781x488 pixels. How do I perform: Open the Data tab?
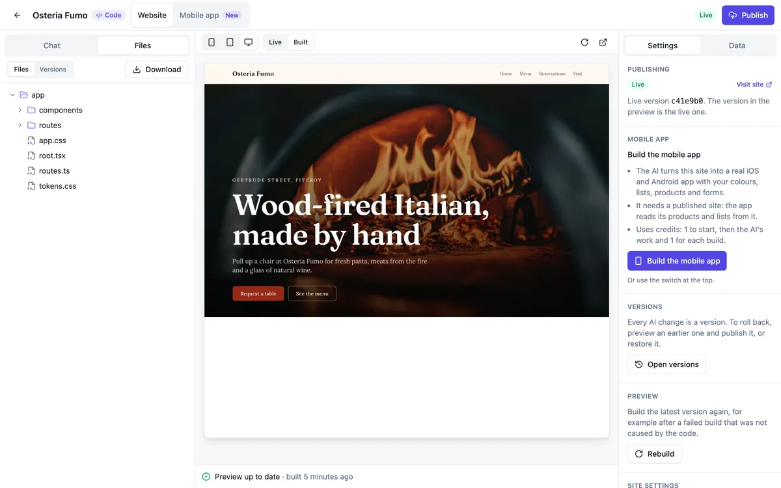click(x=737, y=46)
